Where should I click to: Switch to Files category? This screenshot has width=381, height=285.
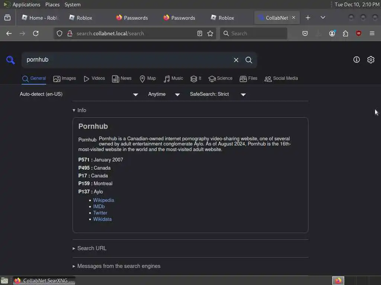click(248, 79)
